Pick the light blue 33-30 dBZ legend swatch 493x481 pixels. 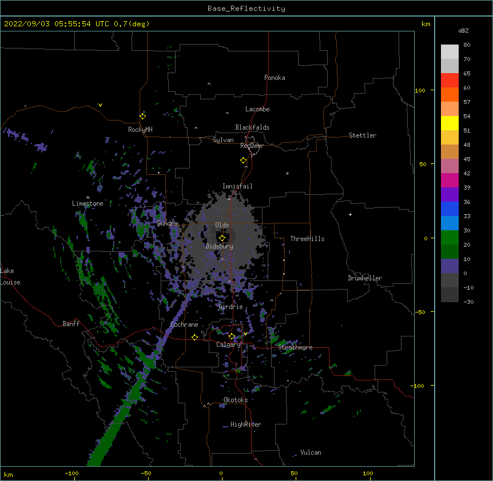pyautogui.click(x=450, y=223)
